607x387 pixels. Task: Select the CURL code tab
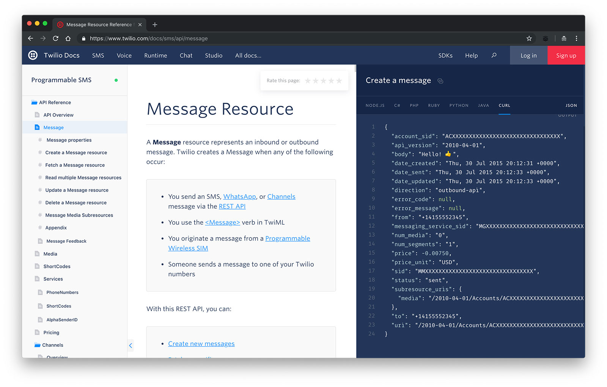(505, 105)
